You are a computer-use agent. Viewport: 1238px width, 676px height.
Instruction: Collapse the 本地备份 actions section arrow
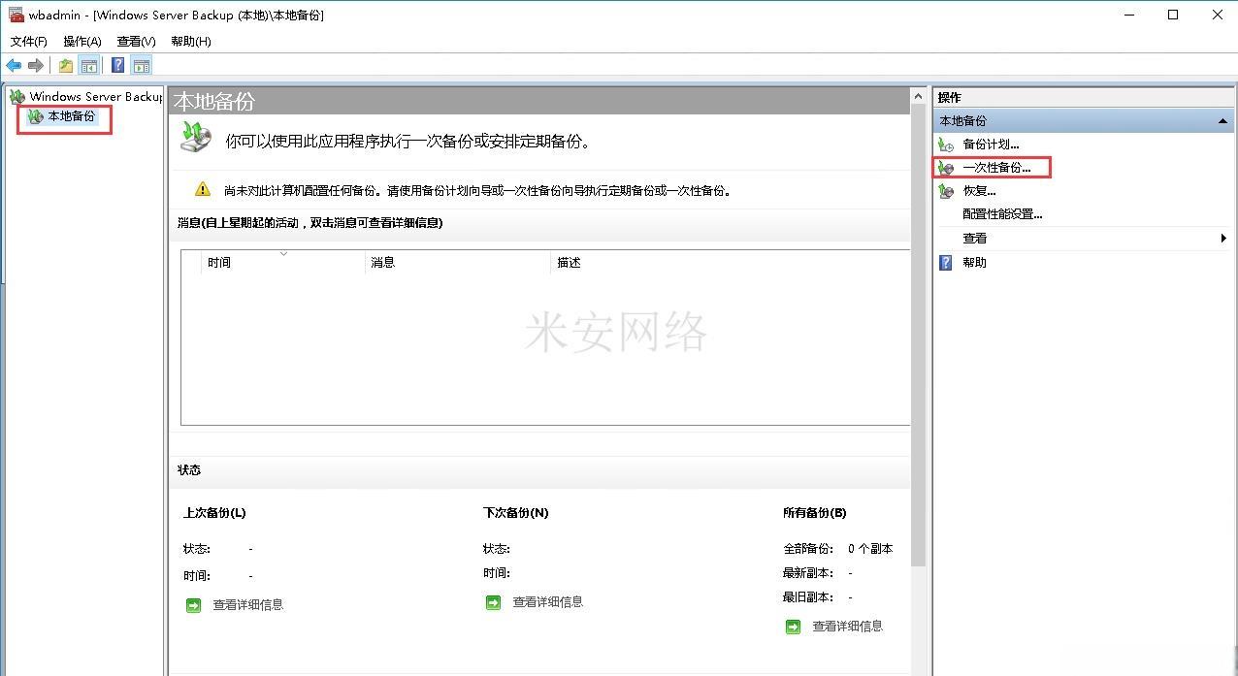coord(1222,121)
